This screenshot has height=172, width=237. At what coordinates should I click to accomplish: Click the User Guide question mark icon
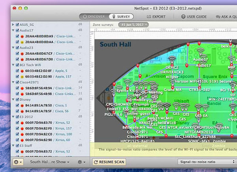pos(183,17)
